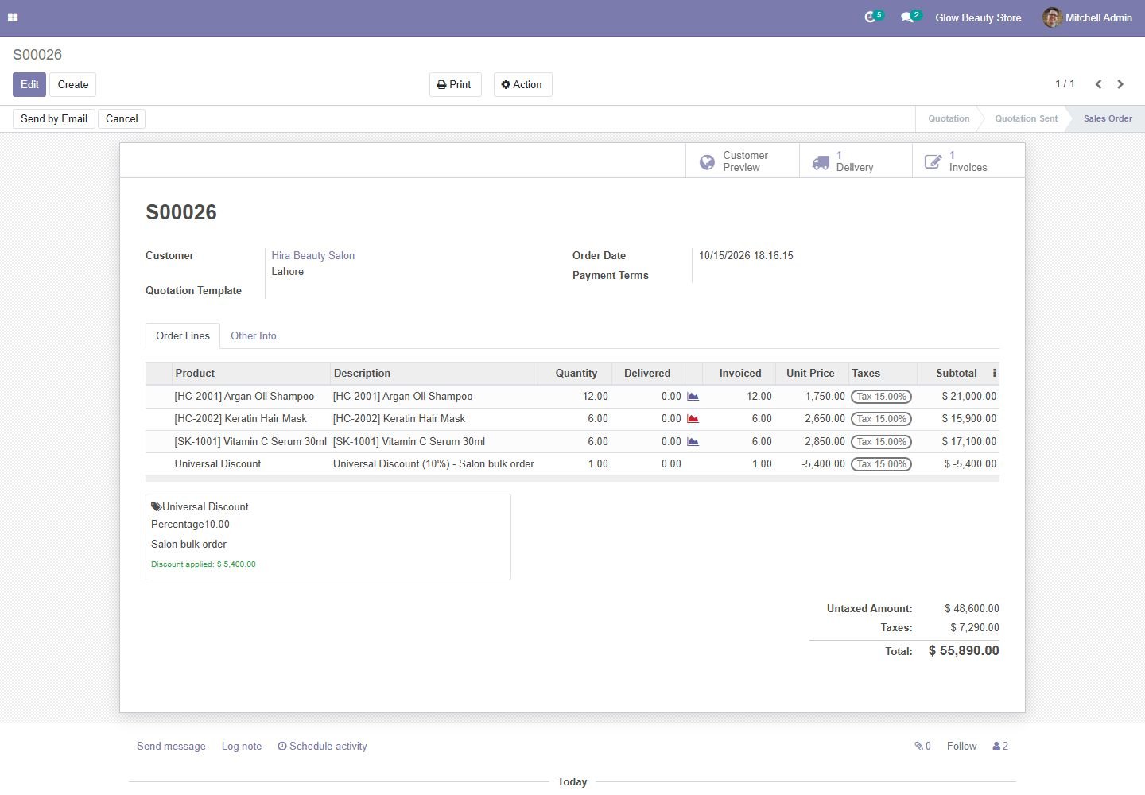Viewport: 1145px width, 795px height.
Task: Select the Quotation Sent status stage
Action: coord(1026,119)
